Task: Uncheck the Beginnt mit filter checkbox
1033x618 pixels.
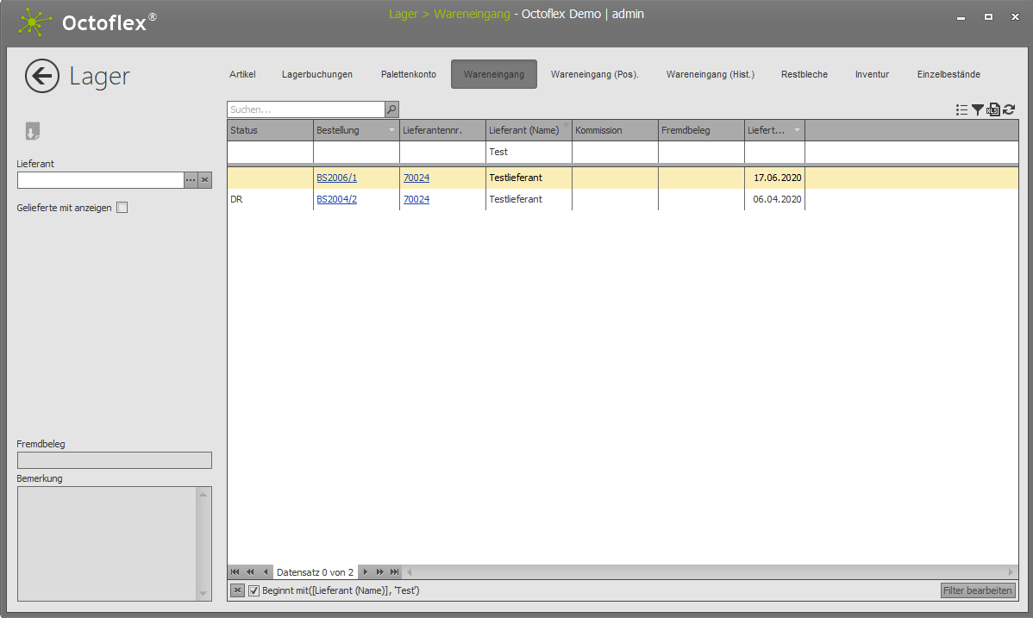Action: [254, 590]
